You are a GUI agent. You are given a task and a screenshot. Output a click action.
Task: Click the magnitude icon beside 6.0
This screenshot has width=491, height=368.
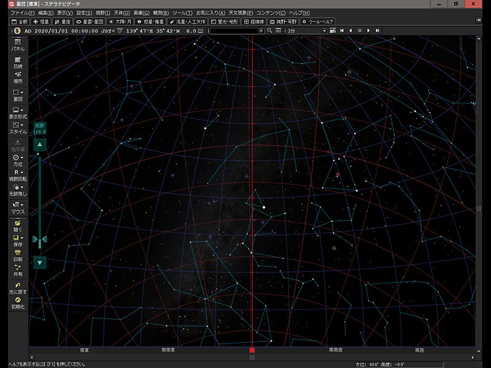tap(201, 31)
